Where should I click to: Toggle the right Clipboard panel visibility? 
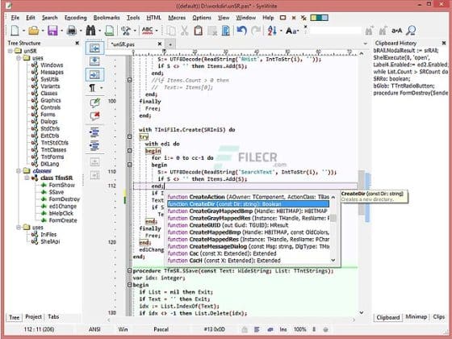pyautogui.click(x=94, y=75)
